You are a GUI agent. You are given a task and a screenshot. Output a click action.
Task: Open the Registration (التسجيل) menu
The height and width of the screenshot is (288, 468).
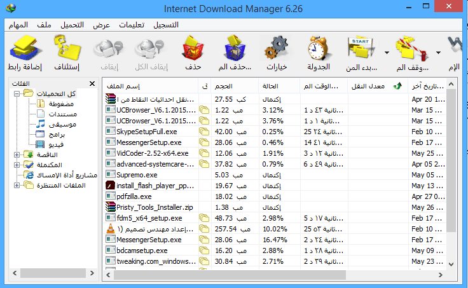(x=166, y=25)
